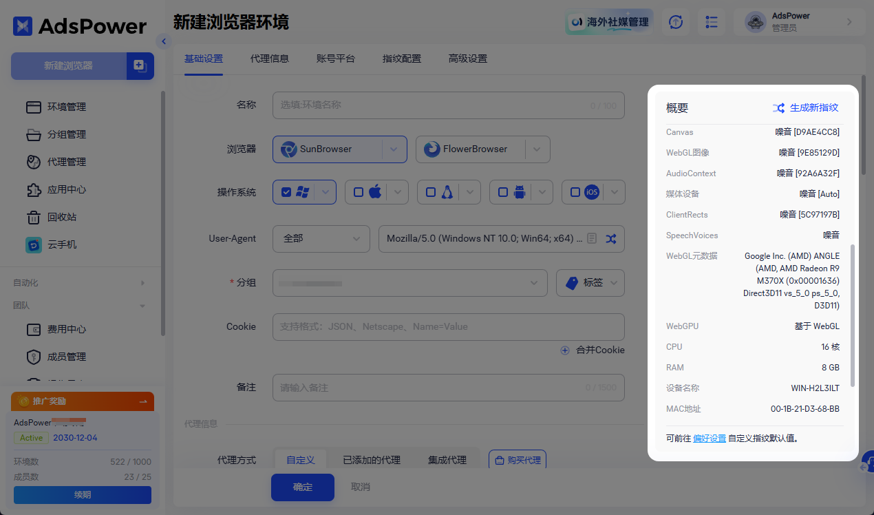Expand the 自动化 sidebar section
Image resolution: width=874 pixels, height=515 pixels.
click(79, 282)
